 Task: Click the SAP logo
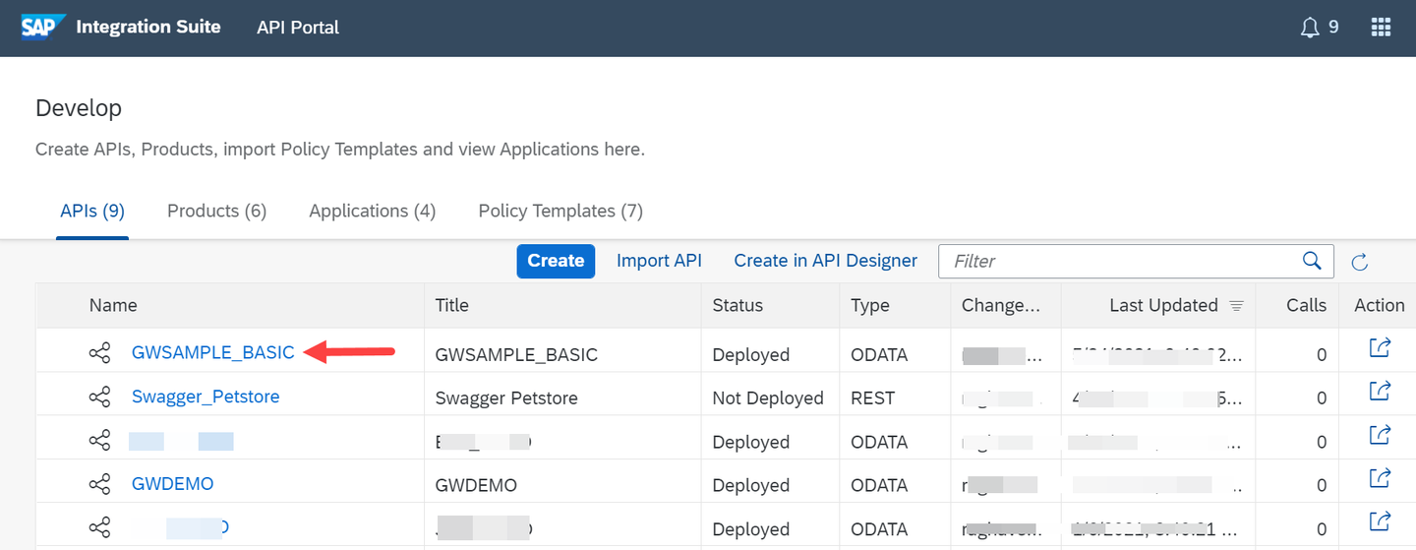pos(44,27)
